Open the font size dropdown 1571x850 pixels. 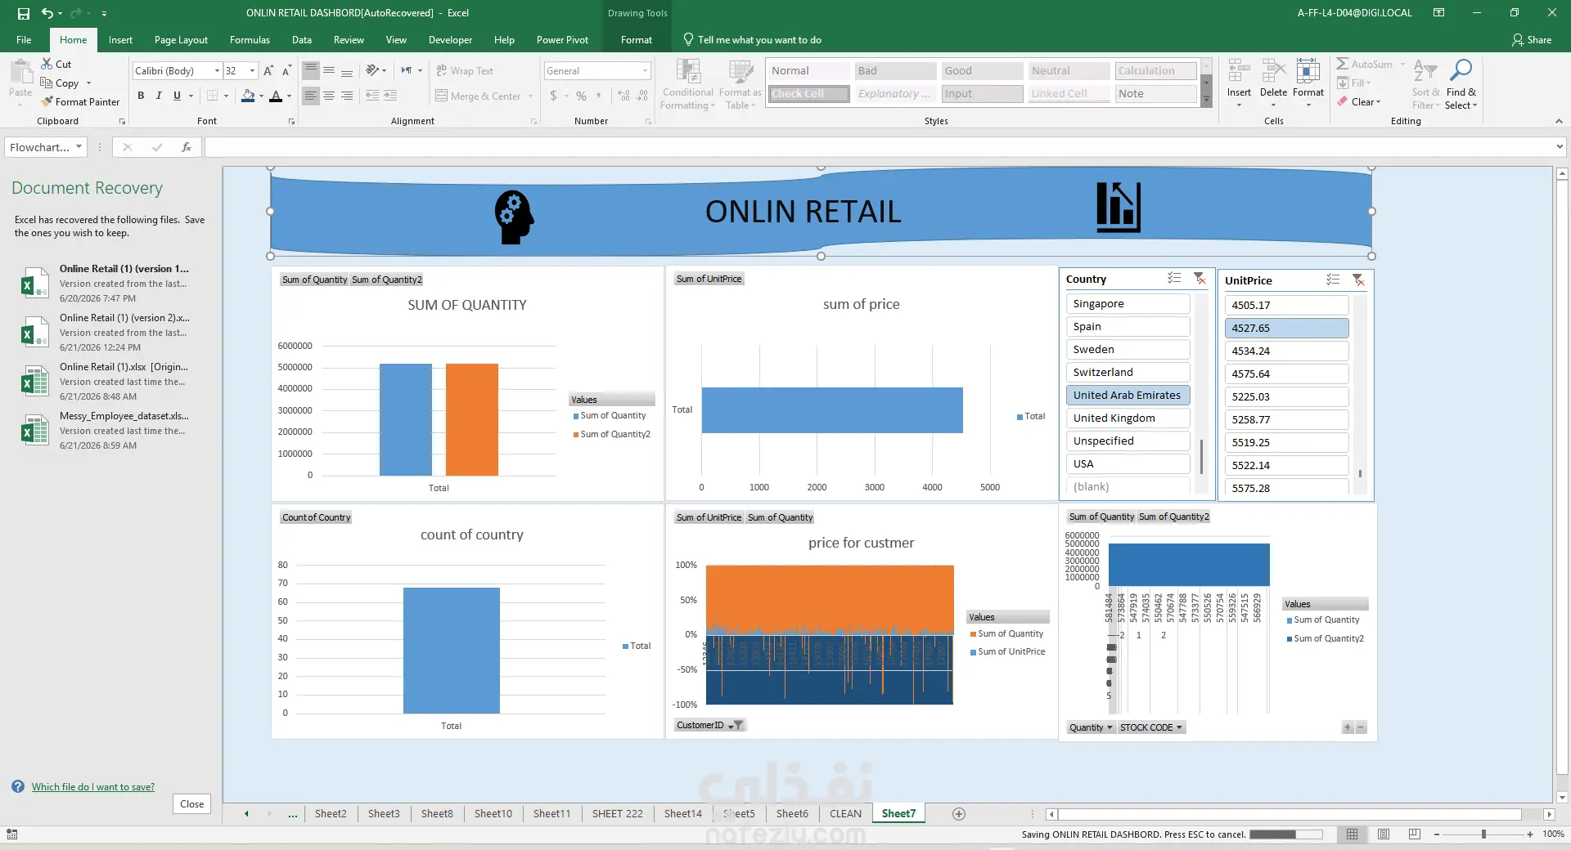[x=253, y=71]
